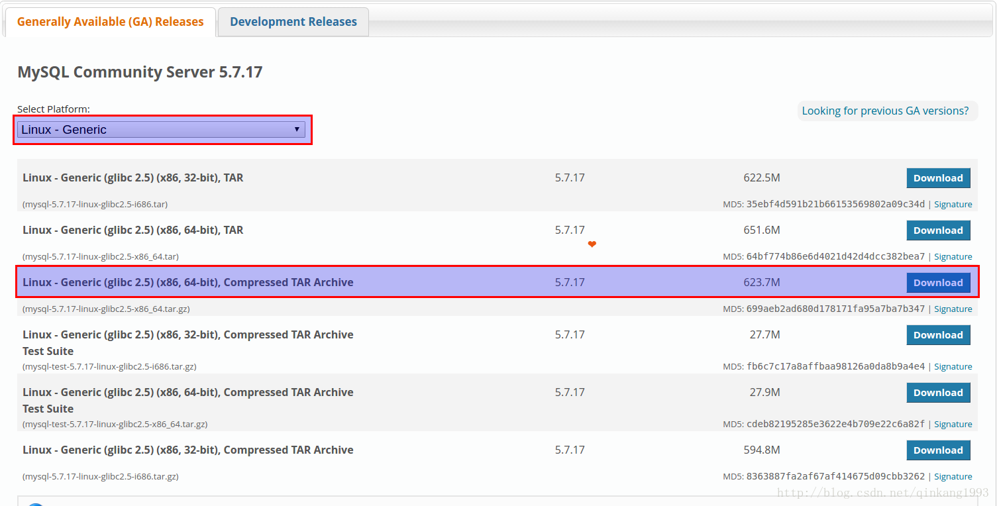Open Signature link for MD5 cdeb82195285...
This screenshot has height=506, width=997.
click(953, 425)
